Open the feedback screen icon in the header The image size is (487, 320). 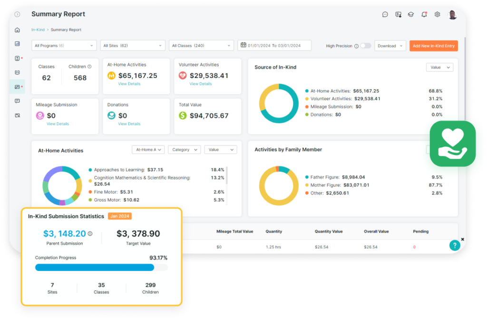tap(398, 14)
